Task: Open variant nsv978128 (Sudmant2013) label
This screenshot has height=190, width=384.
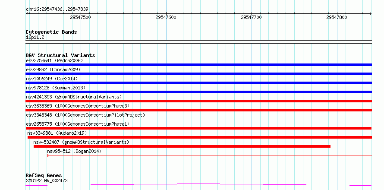Action: click(x=56, y=88)
